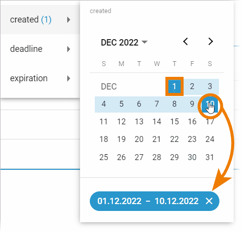Expand the expiration filter arrow
This screenshot has width=241, height=232.
(x=69, y=78)
